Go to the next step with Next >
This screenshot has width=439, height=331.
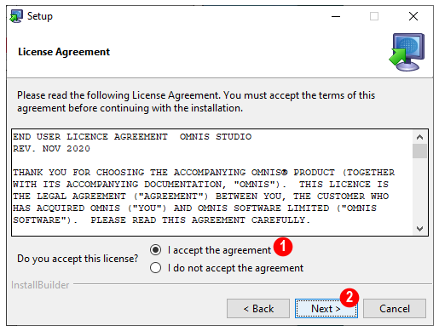(x=326, y=308)
